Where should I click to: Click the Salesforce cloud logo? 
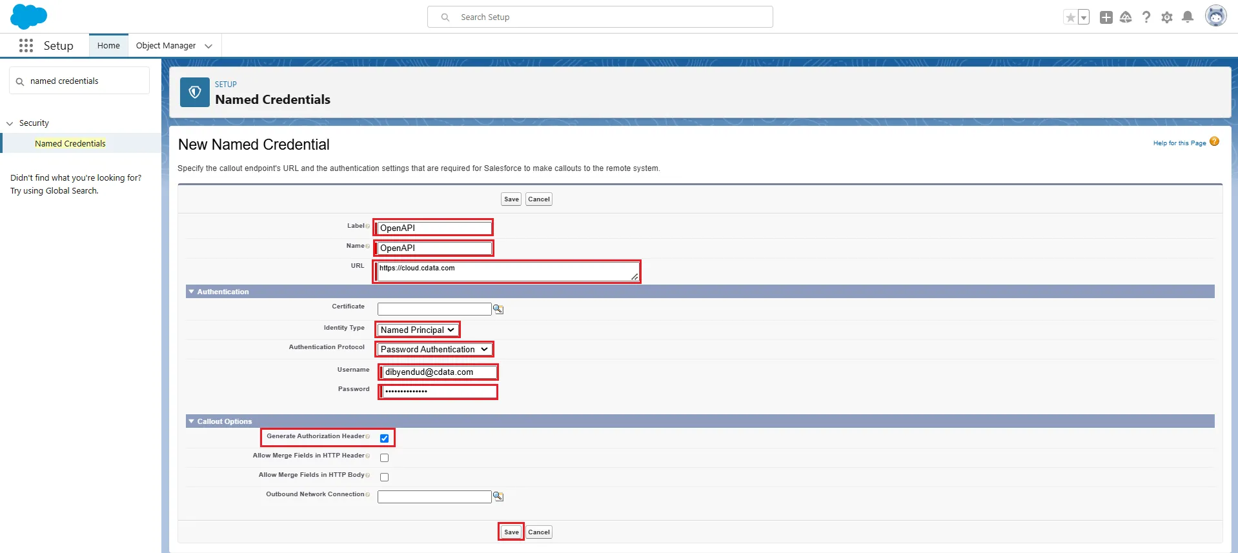(29, 16)
